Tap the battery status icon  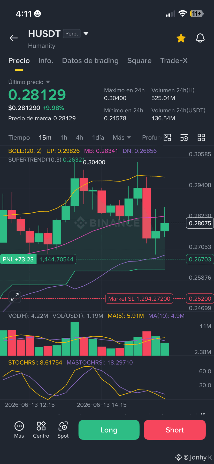point(197,13)
